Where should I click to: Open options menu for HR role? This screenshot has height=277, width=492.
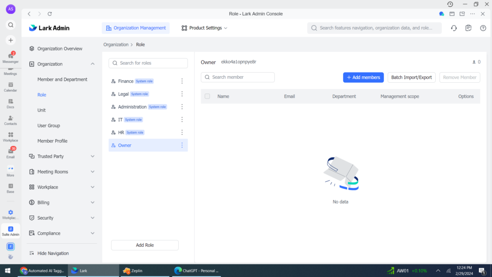point(182,133)
